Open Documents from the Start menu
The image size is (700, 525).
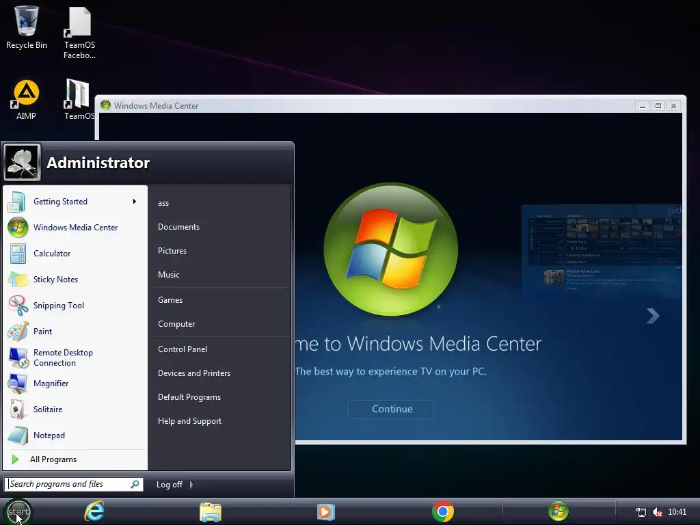pos(178,227)
